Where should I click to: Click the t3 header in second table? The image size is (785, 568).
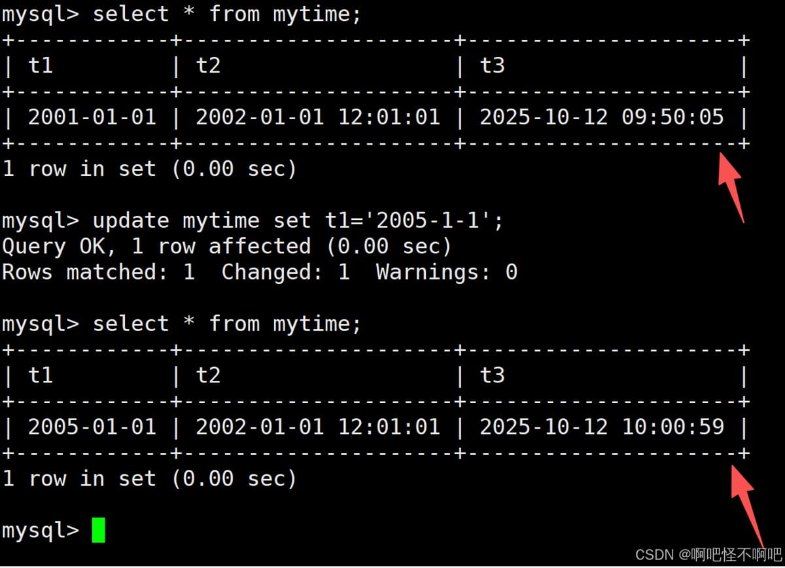[x=492, y=375]
